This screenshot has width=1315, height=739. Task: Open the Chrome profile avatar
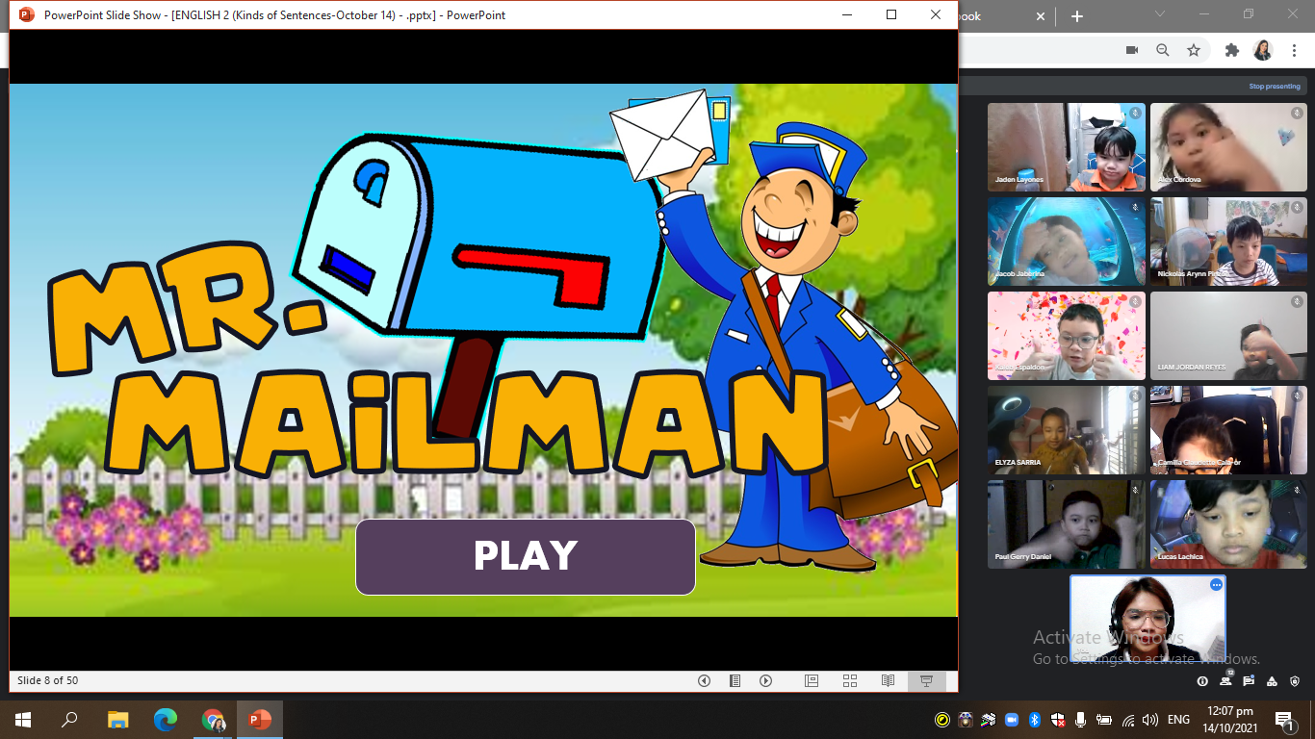click(1263, 50)
